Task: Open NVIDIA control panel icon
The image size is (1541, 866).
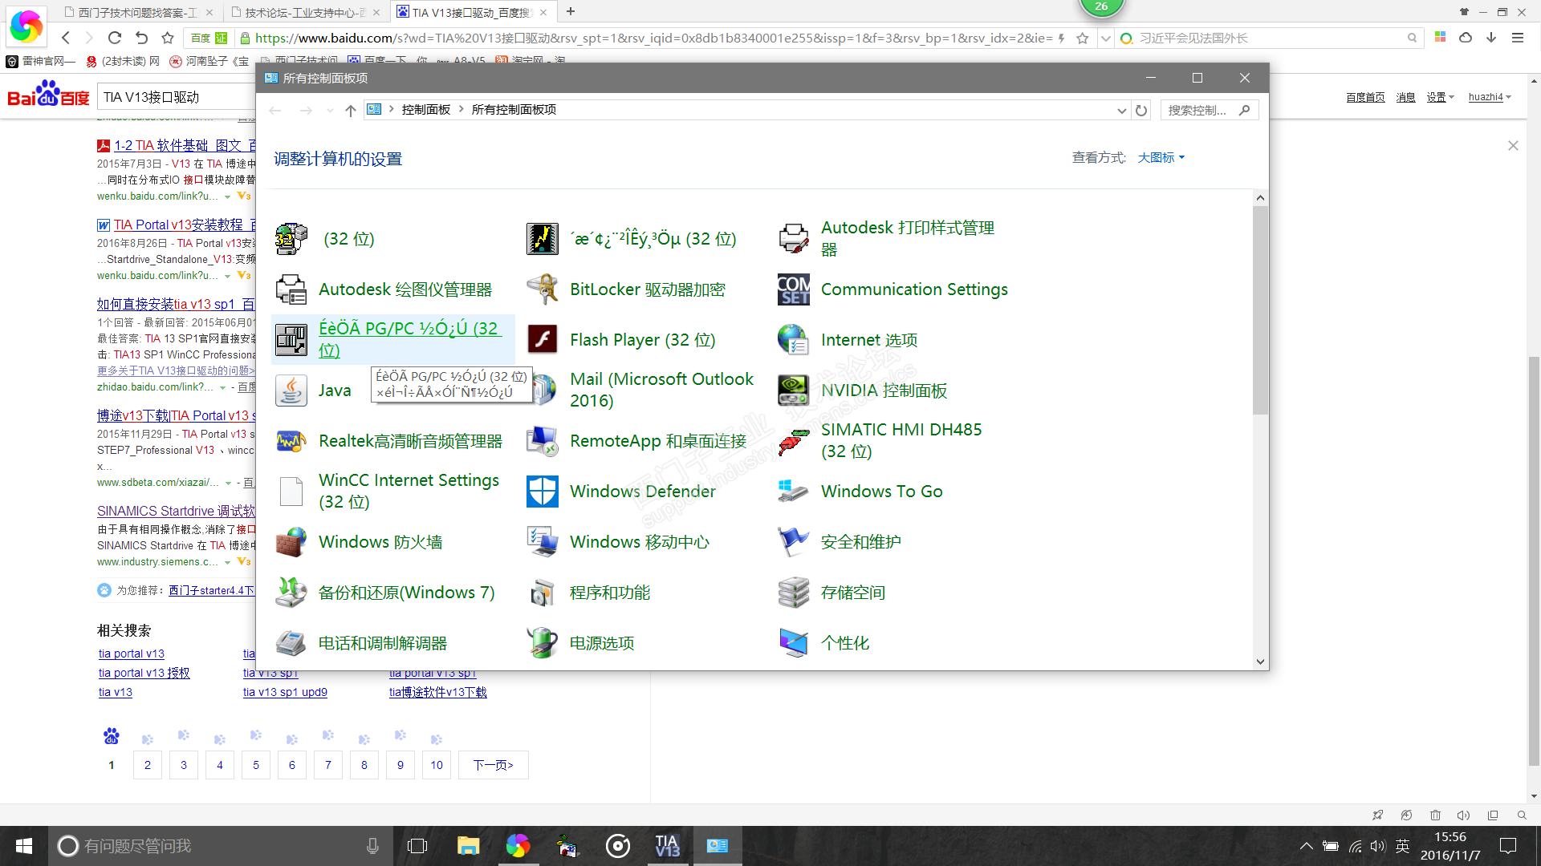Action: click(x=794, y=391)
